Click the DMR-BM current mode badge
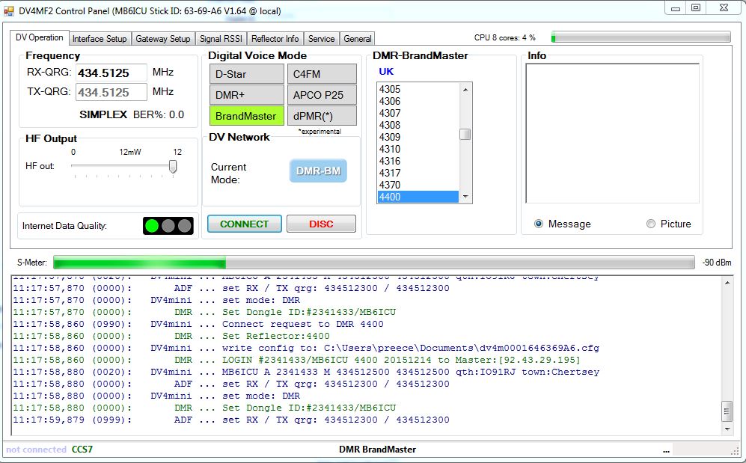 tap(318, 171)
